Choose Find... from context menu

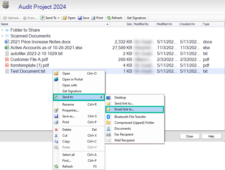click(x=79, y=161)
